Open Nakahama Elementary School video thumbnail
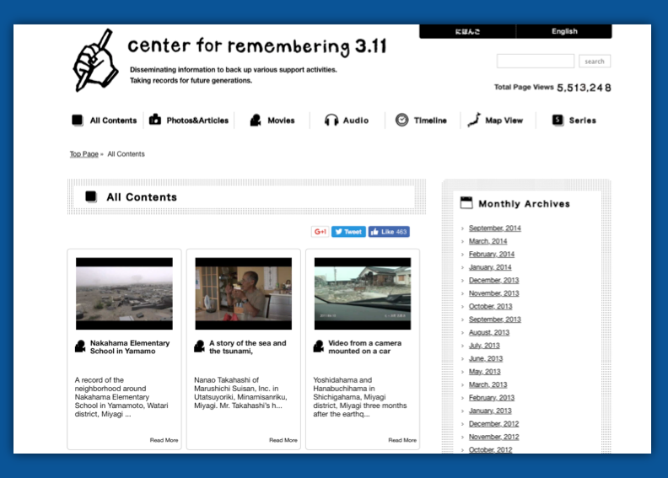This screenshot has height=478, width=668. pyautogui.click(x=124, y=293)
